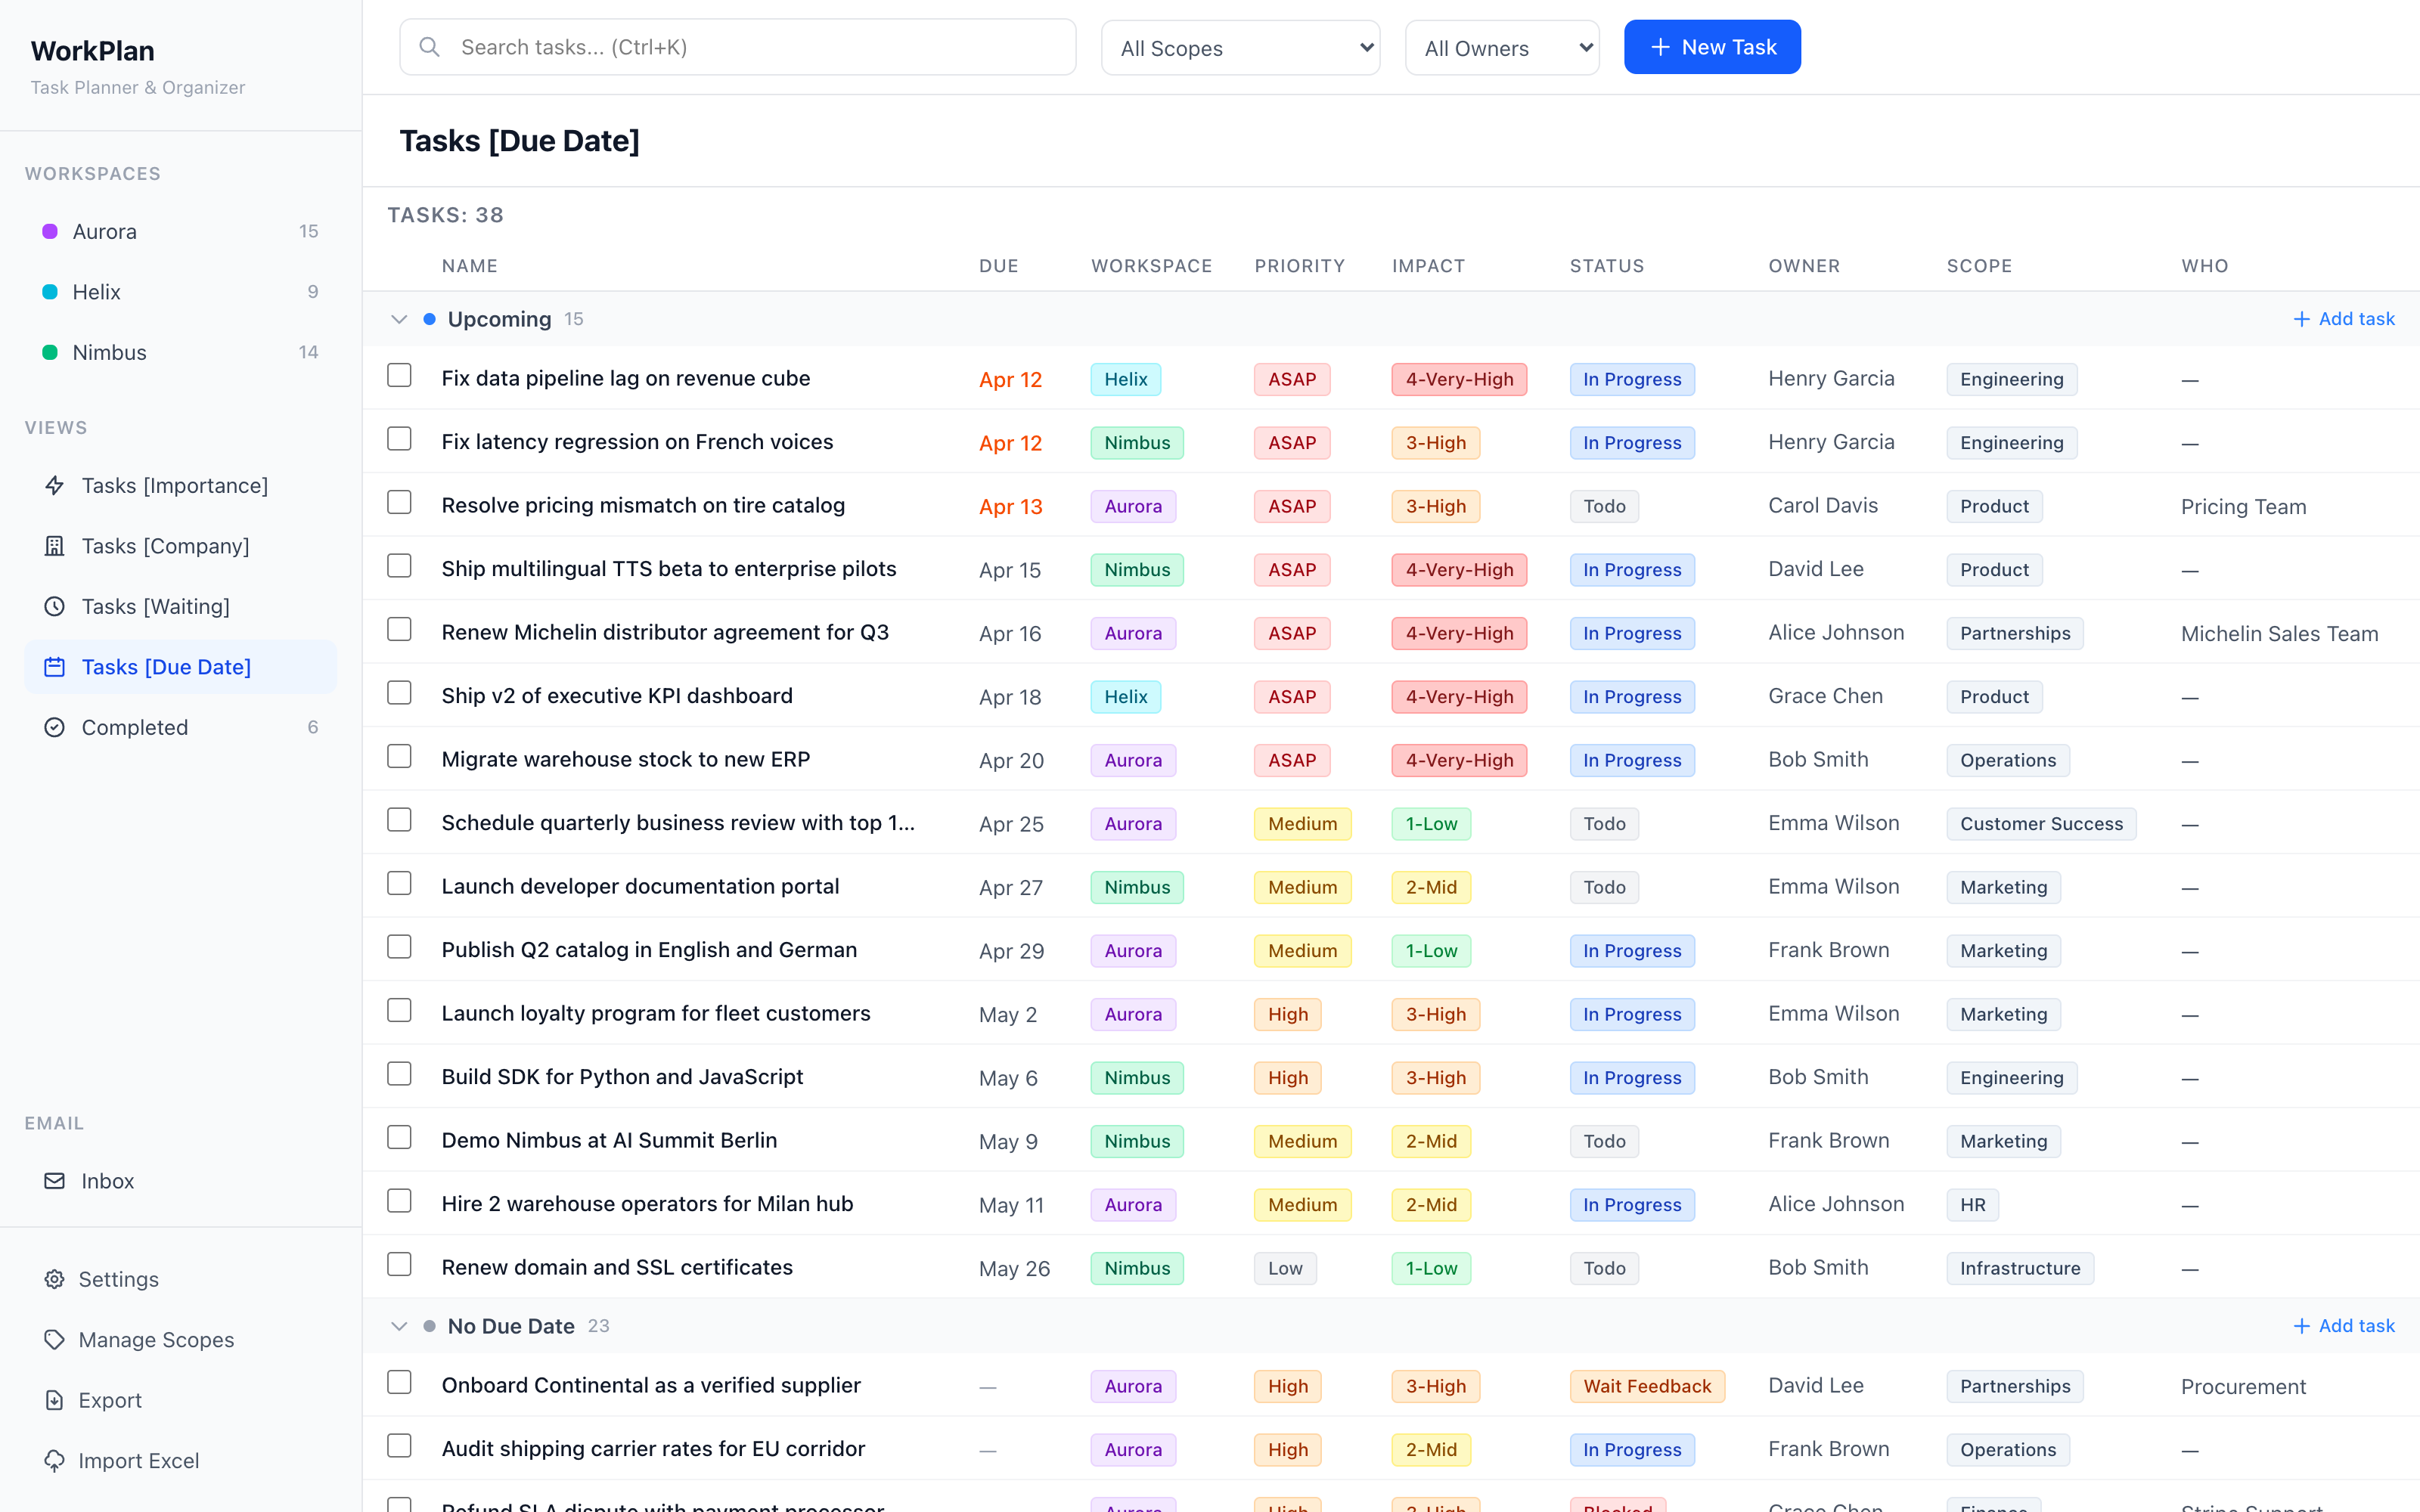Click the magnifier icon in search bar

pyautogui.click(x=429, y=47)
